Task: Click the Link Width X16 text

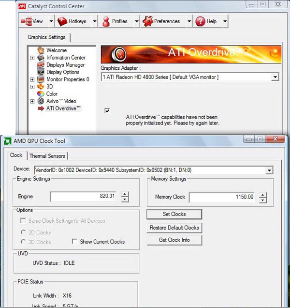Action: click(52, 295)
